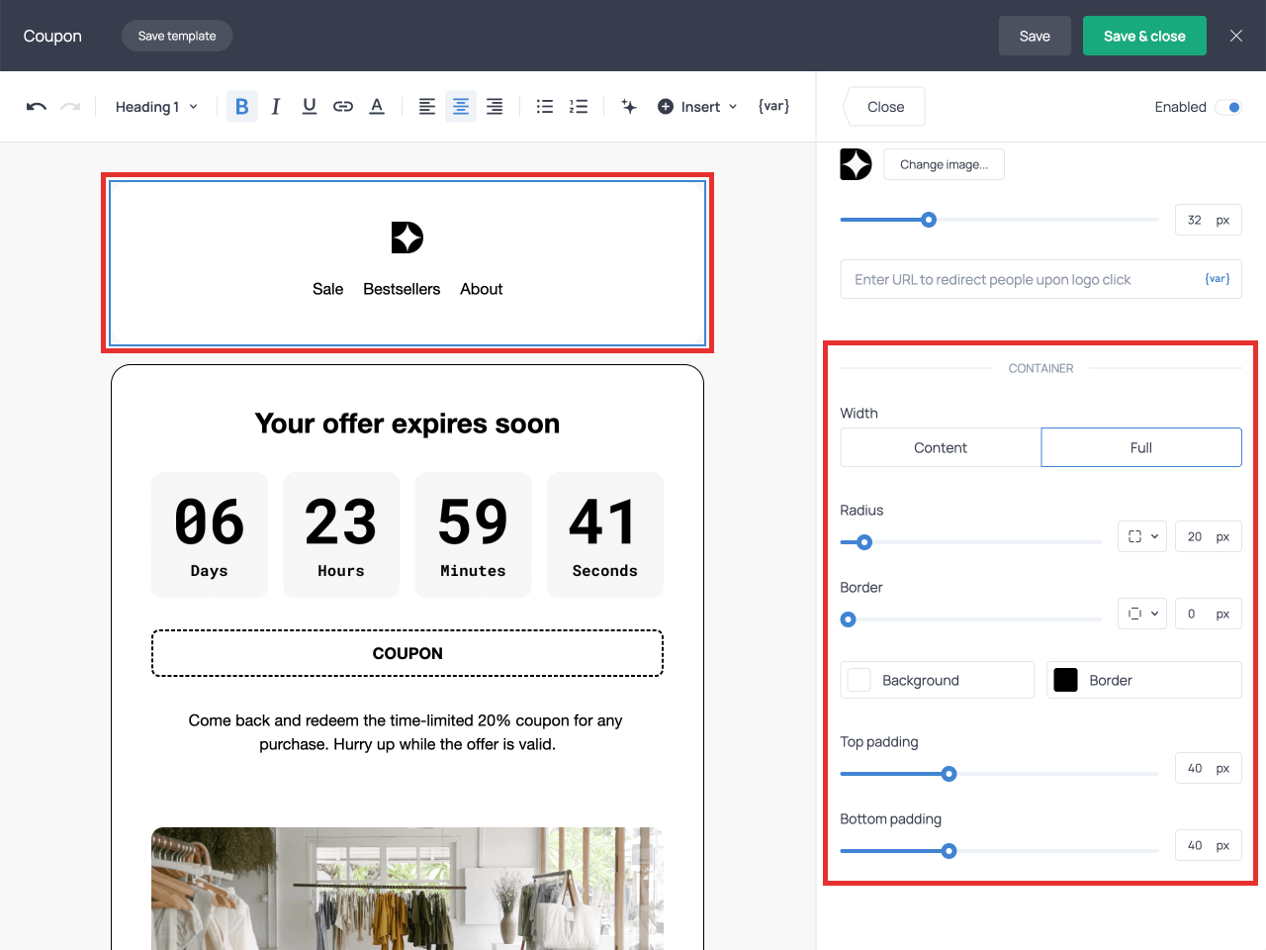Disable the Enabled toggle switch
Viewport: 1266px width, 950px height.
(x=1228, y=107)
